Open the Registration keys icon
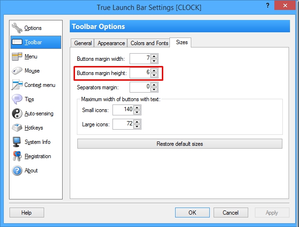 coord(17,156)
